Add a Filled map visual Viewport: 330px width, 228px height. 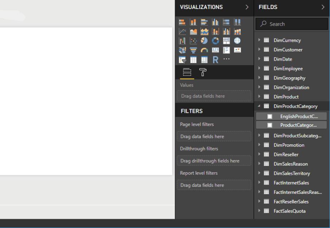[182, 50]
